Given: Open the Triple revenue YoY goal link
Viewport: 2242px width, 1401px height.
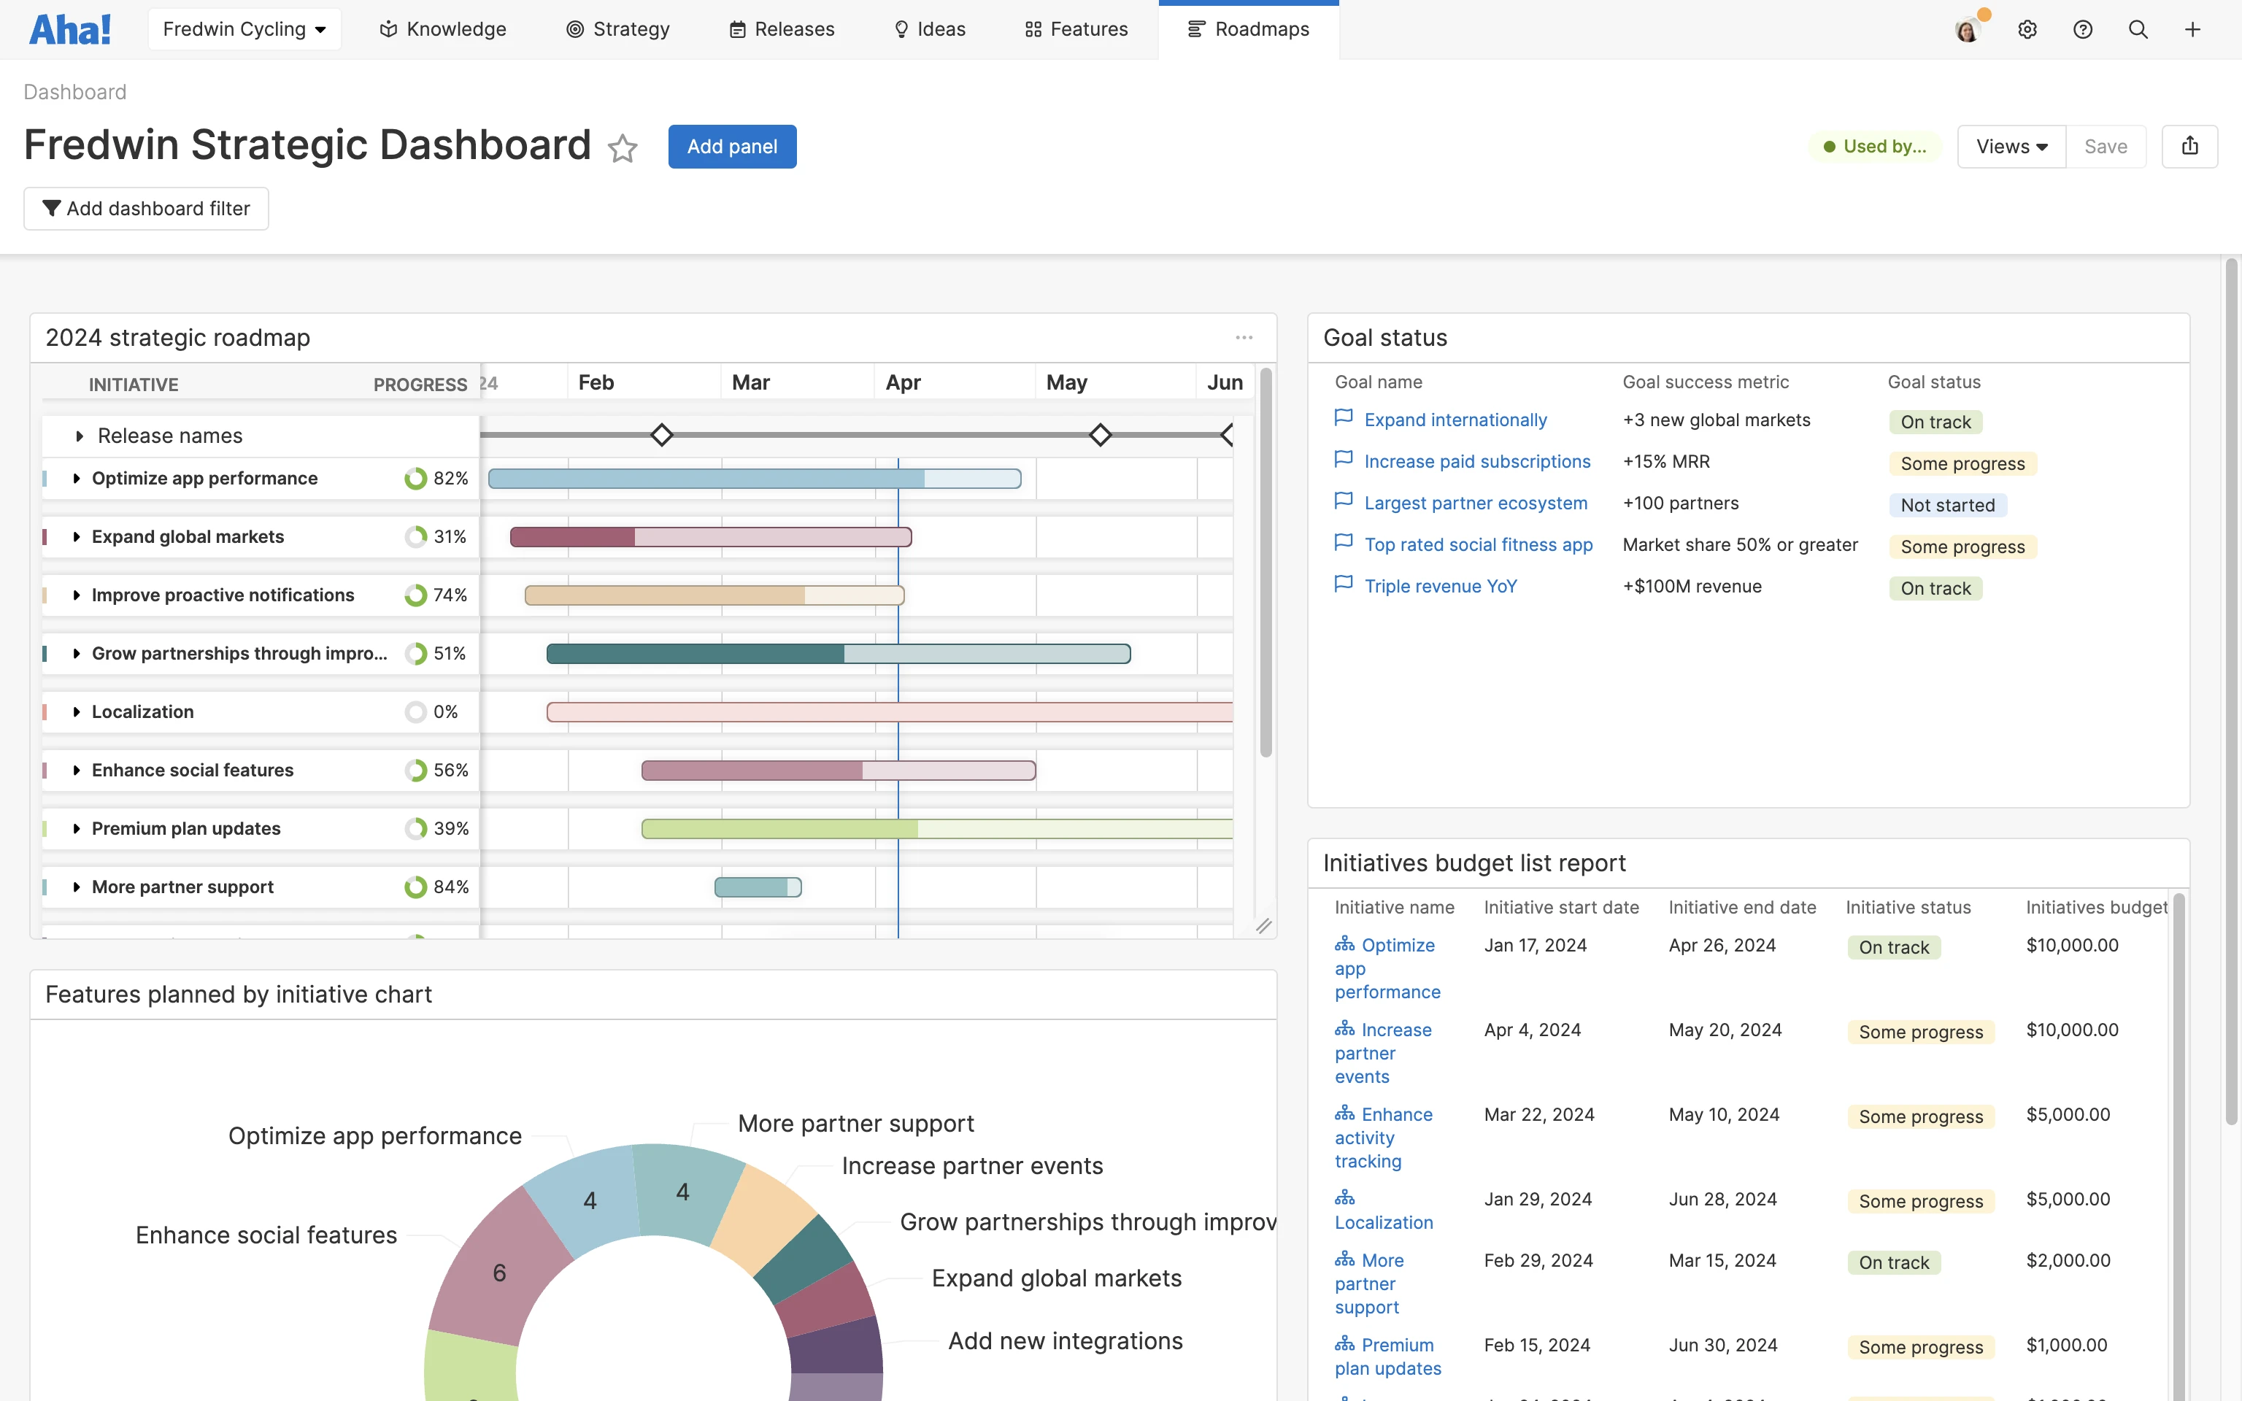Looking at the screenshot, I should point(1440,584).
